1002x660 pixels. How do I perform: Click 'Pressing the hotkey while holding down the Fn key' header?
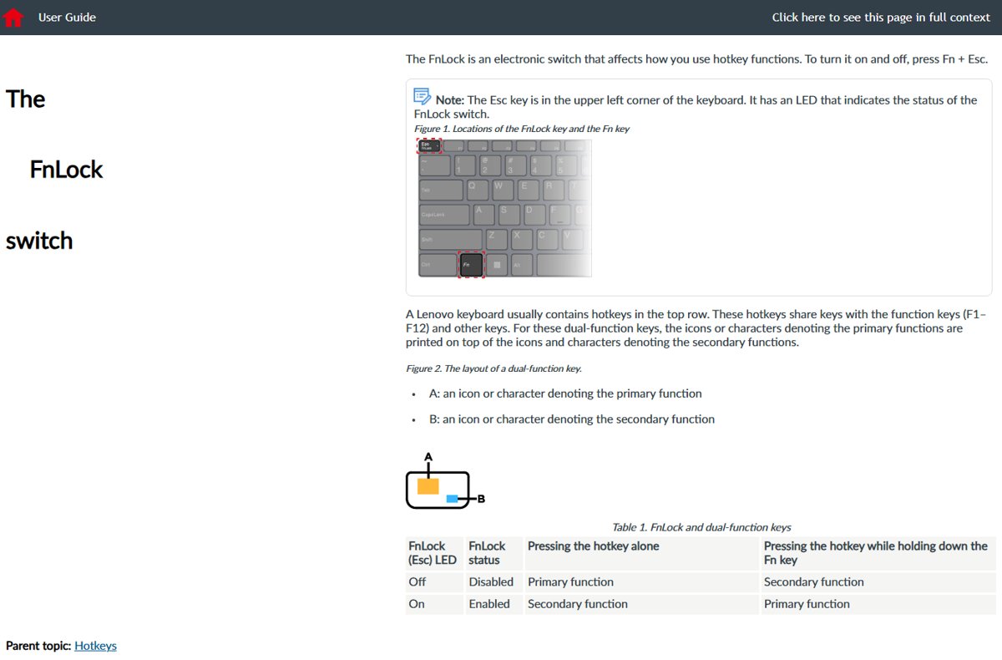pyautogui.click(x=878, y=553)
